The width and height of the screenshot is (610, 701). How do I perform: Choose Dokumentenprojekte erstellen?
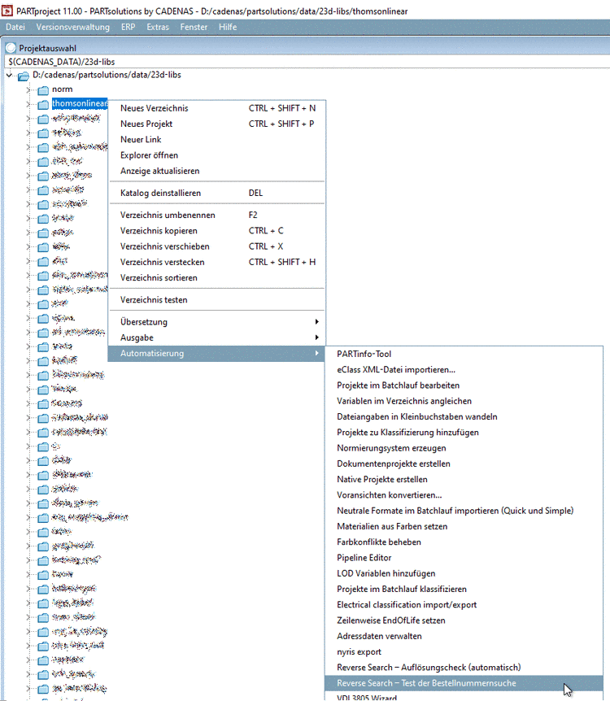click(x=464, y=464)
